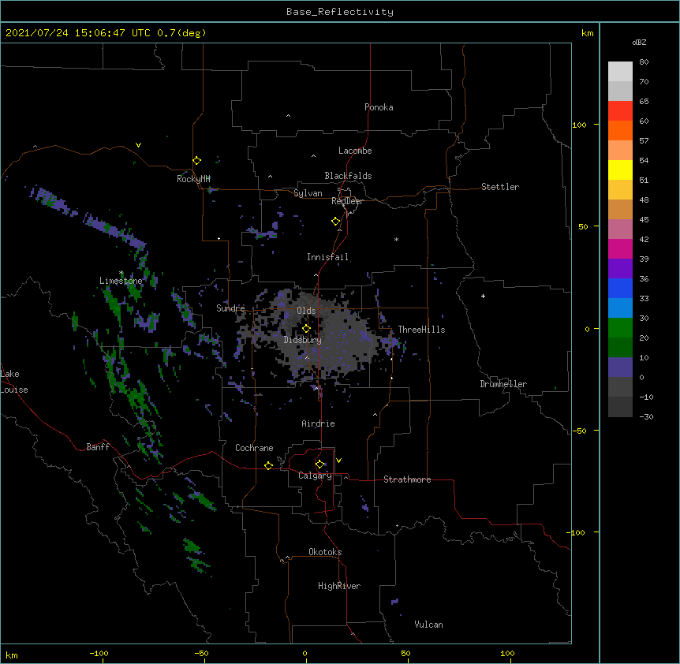Screen dimensions: 680x664
Task: Click the white asterisk above Limestone label
Action: pyautogui.click(x=121, y=273)
